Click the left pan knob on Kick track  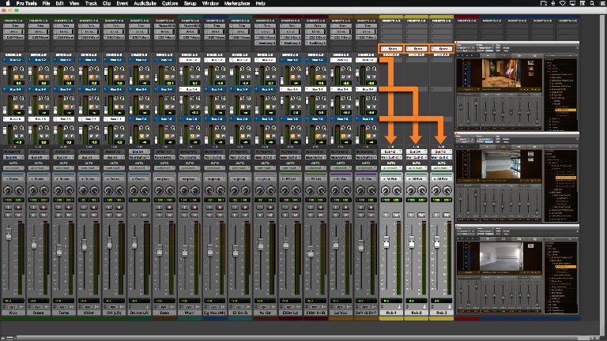[8, 190]
